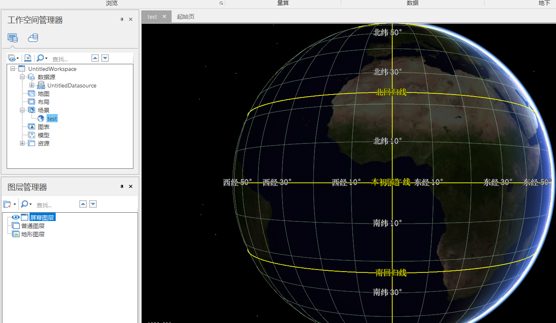Select the 地形图层 terrain layer
The height and width of the screenshot is (323, 556).
tap(33, 234)
